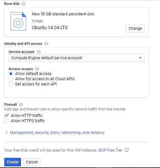This screenshot has width=160, height=168.
Task: Click the Create button
Action: point(12,162)
